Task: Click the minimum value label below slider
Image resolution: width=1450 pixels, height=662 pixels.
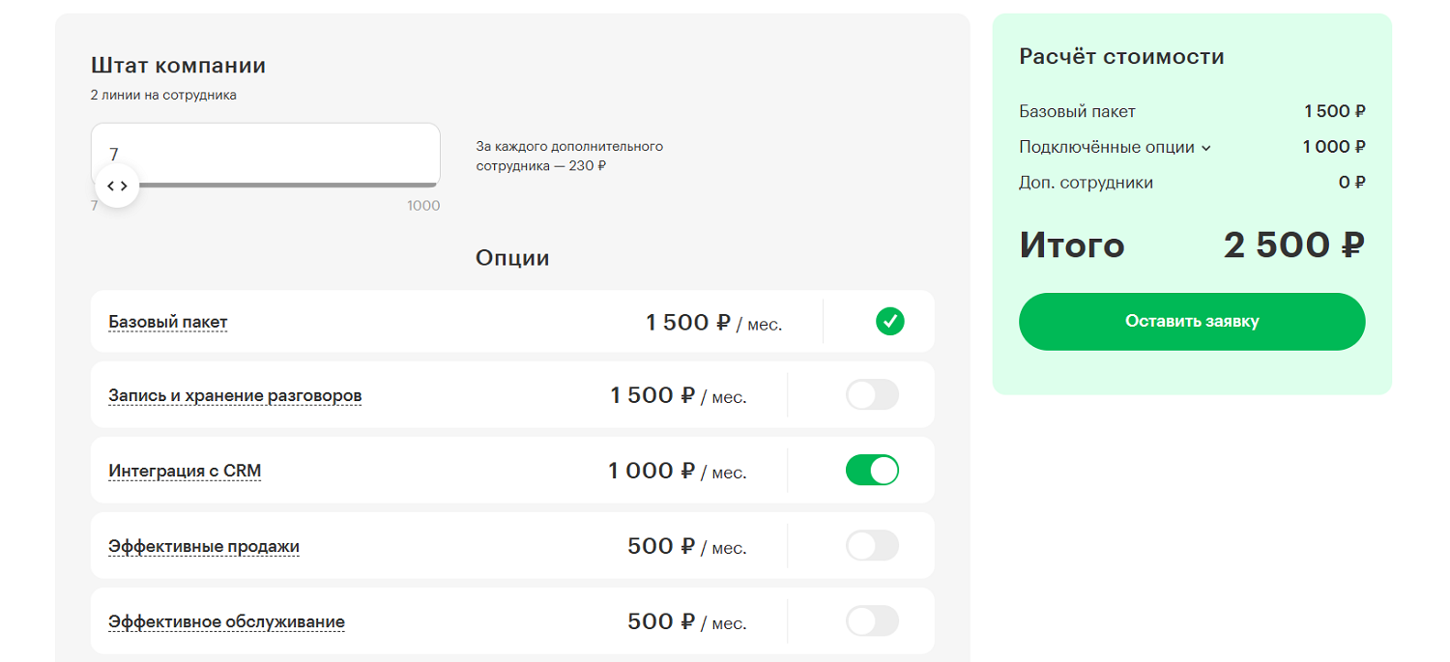Action: point(95,206)
